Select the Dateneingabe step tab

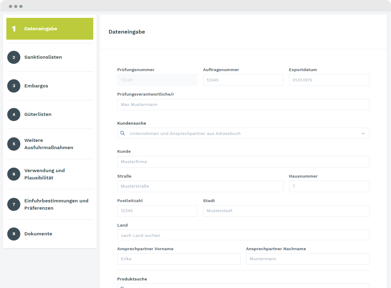50,29
